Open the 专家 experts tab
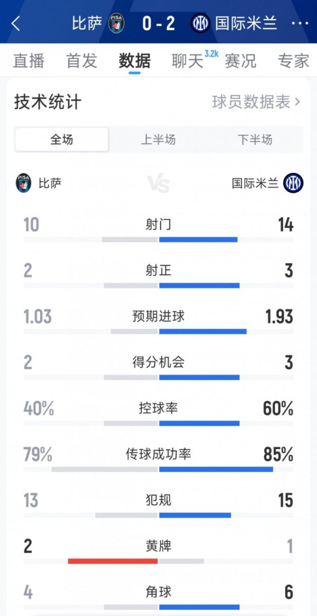317x616 pixels. pyautogui.click(x=293, y=61)
